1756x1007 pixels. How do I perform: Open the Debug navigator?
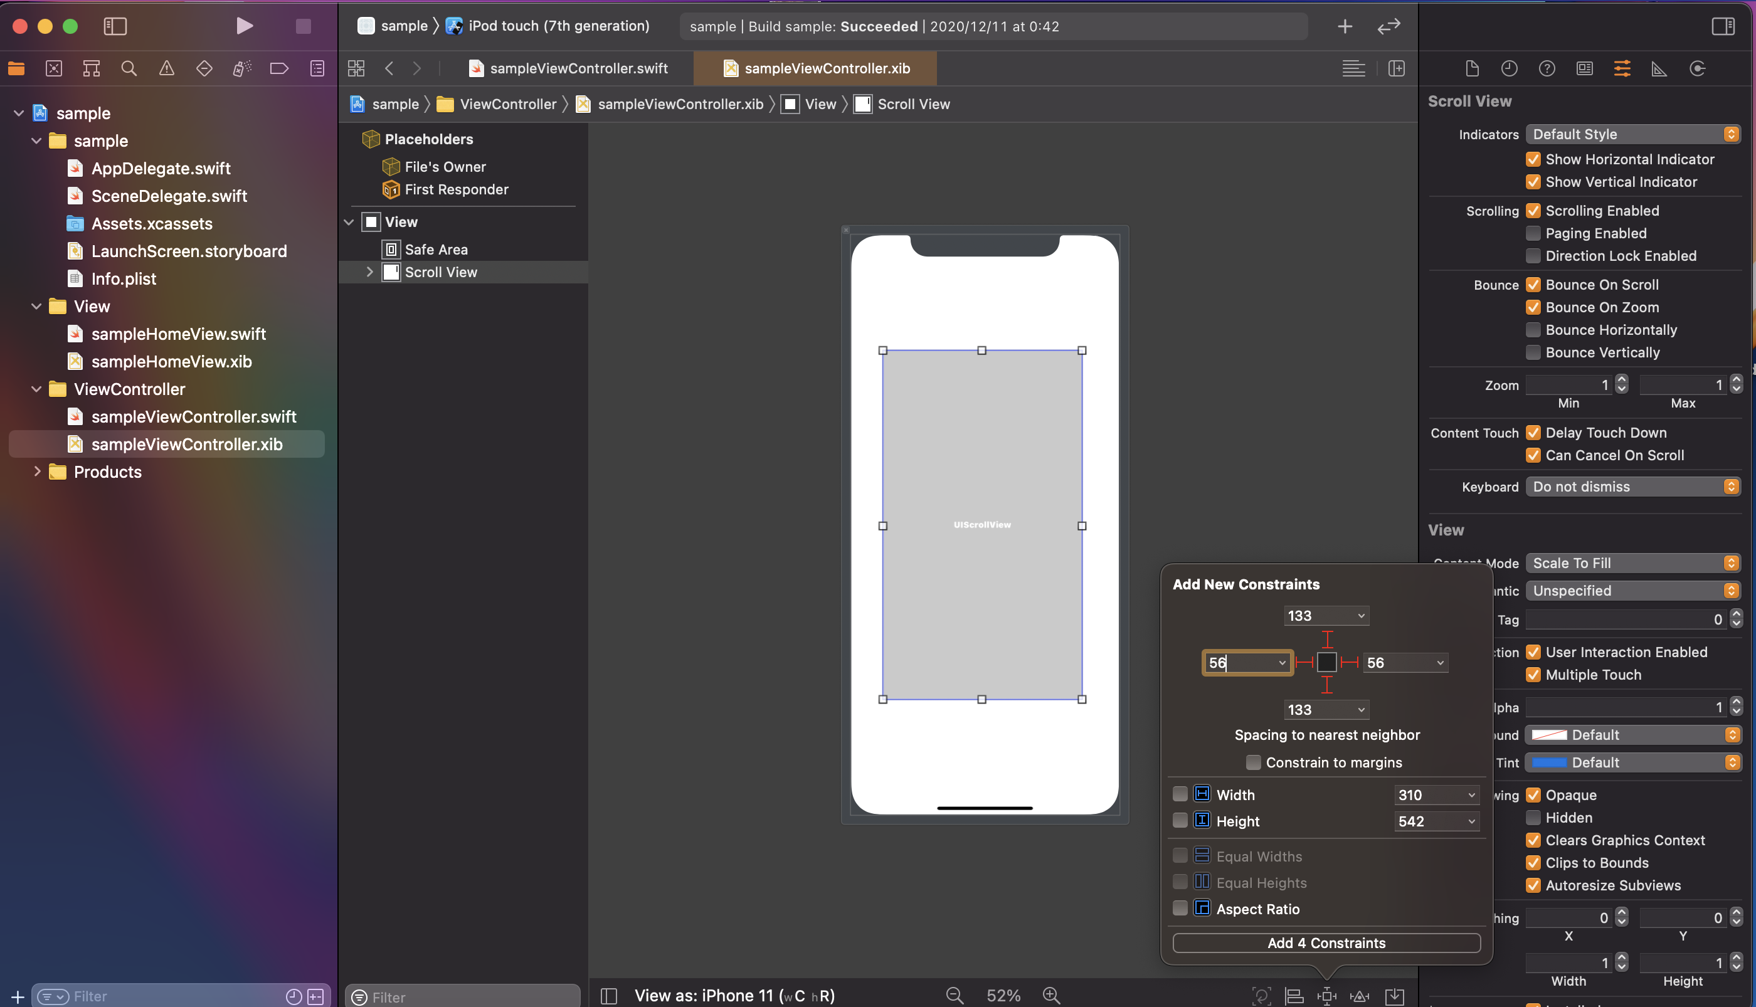coord(241,68)
